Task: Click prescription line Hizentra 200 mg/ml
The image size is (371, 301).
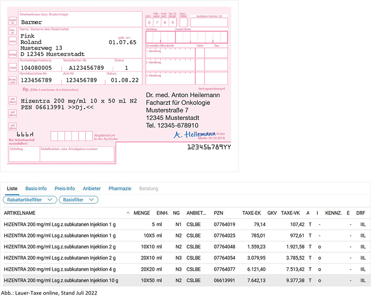Action: pos(79,101)
